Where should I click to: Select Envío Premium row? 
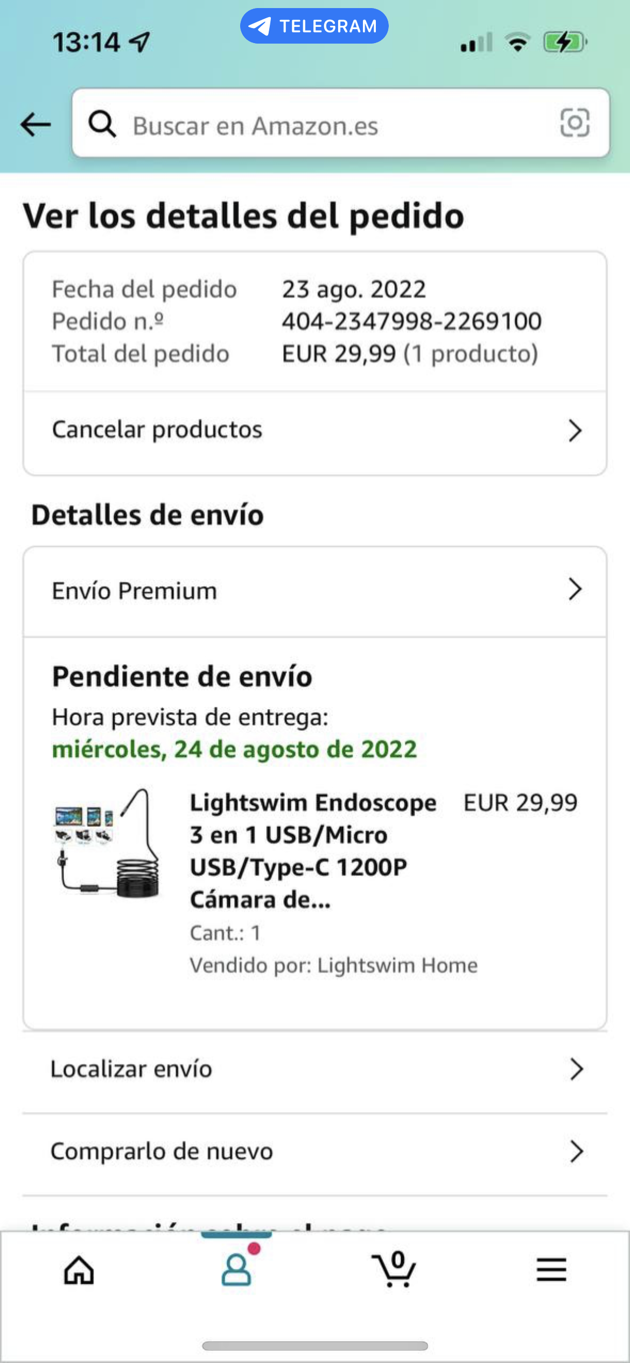pos(315,591)
